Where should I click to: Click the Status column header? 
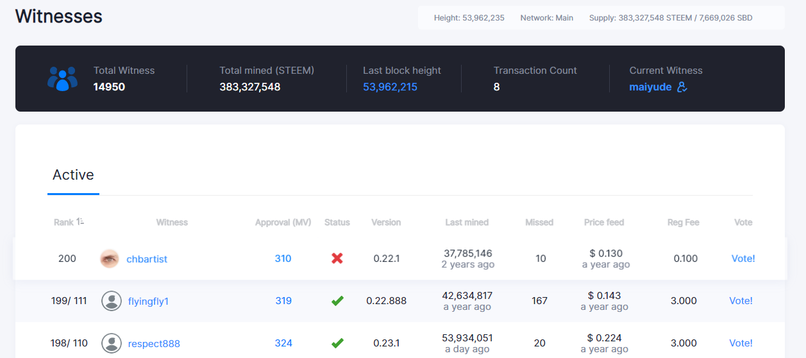337,222
